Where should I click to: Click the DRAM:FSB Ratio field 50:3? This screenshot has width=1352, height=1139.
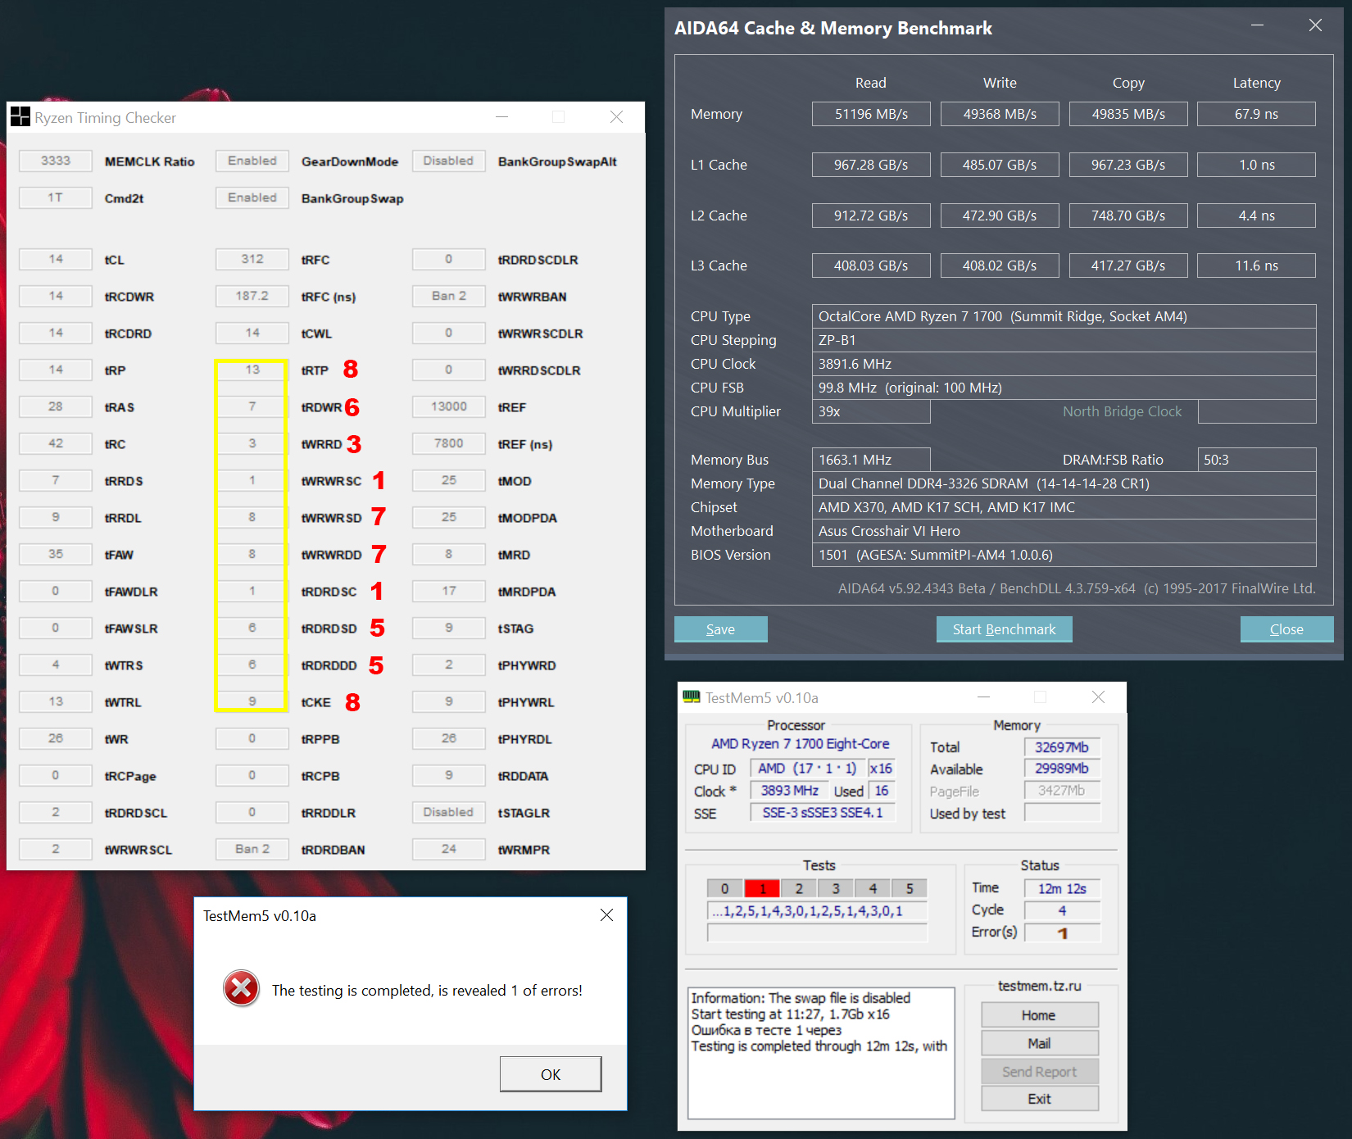[x=1256, y=460]
